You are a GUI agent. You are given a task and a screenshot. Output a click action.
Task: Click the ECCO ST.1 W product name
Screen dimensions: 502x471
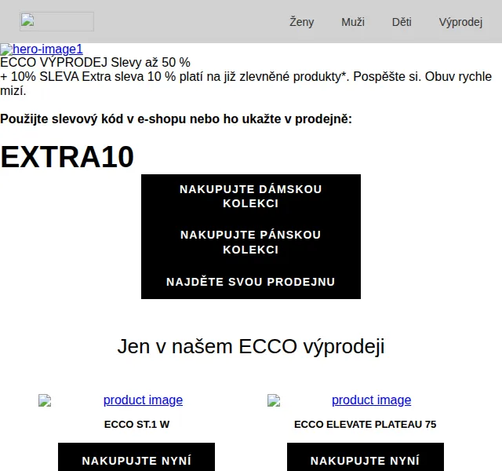pos(136,424)
